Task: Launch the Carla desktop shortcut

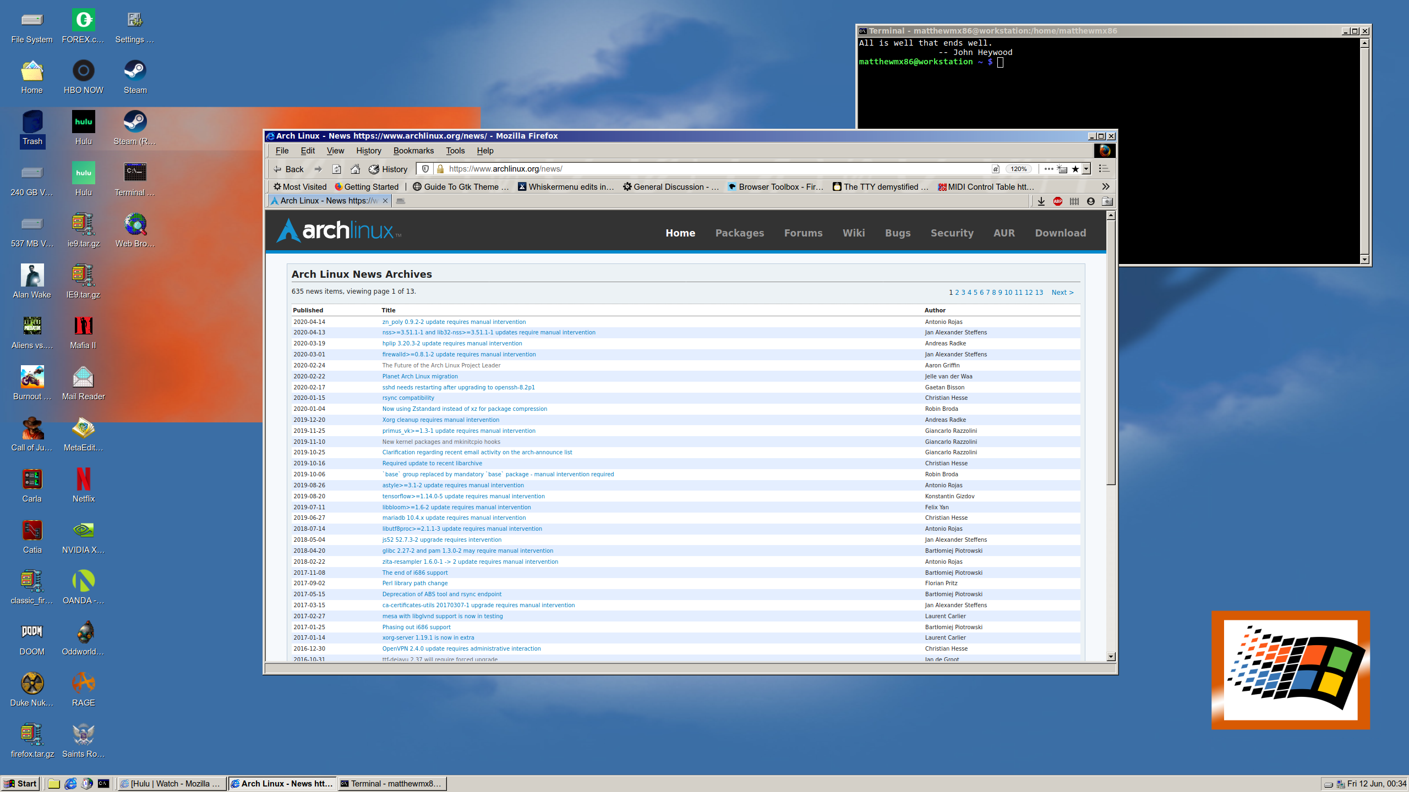Action: pyautogui.click(x=32, y=486)
